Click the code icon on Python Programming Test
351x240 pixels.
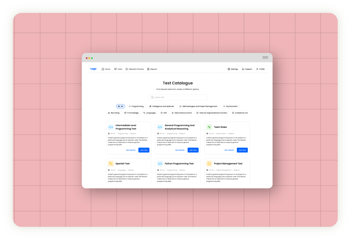[160, 164]
